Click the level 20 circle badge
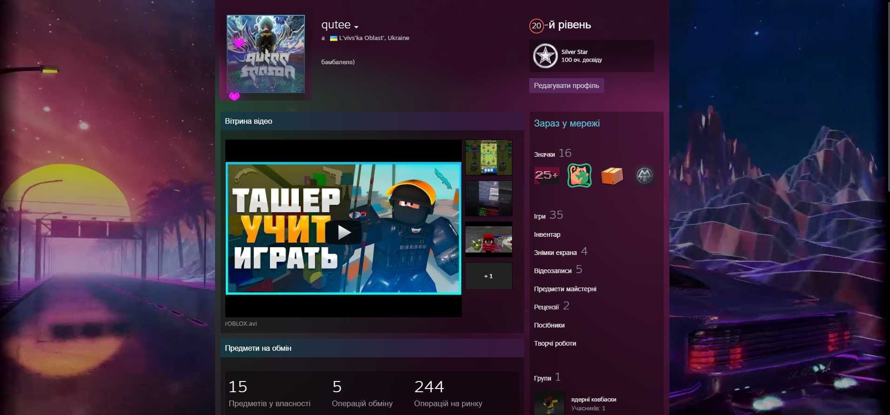890x415 pixels. [x=536, y=26]
